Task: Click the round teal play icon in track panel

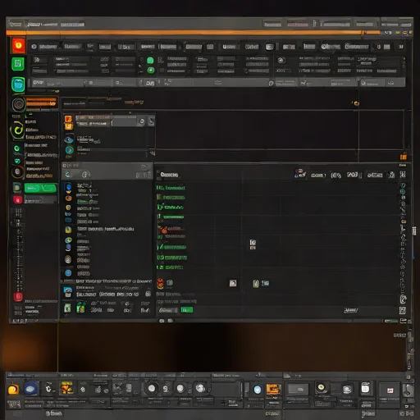Action: point(70,150)
